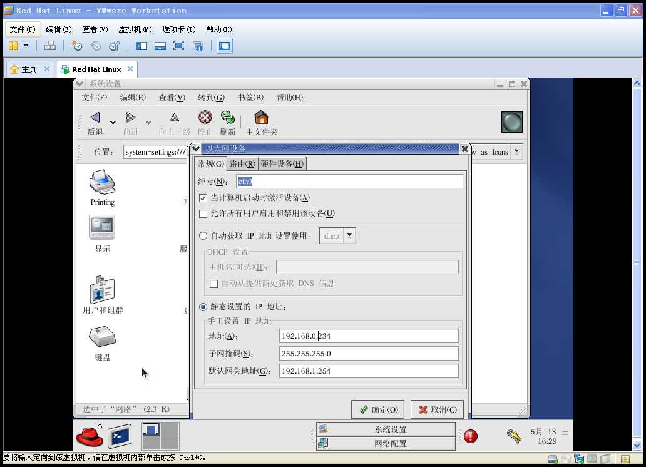Screen dimensions: 646x467
Task: Click the VMware vertical scrollbar down arrow
Action: pos(637,444)
